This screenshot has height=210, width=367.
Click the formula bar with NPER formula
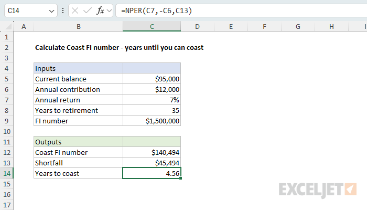[241, 10]
